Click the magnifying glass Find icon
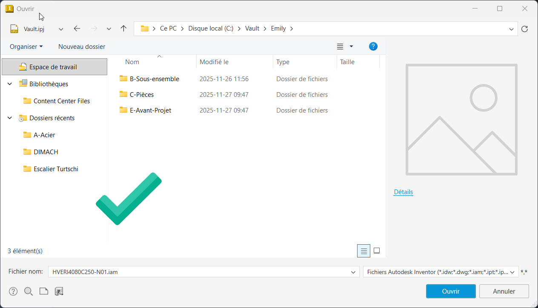 29,291
